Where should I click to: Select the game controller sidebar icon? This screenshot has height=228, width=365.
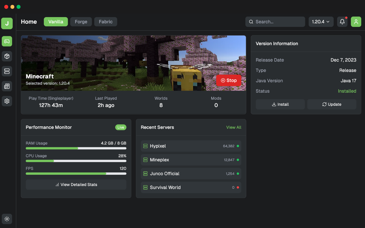[7, 41]
